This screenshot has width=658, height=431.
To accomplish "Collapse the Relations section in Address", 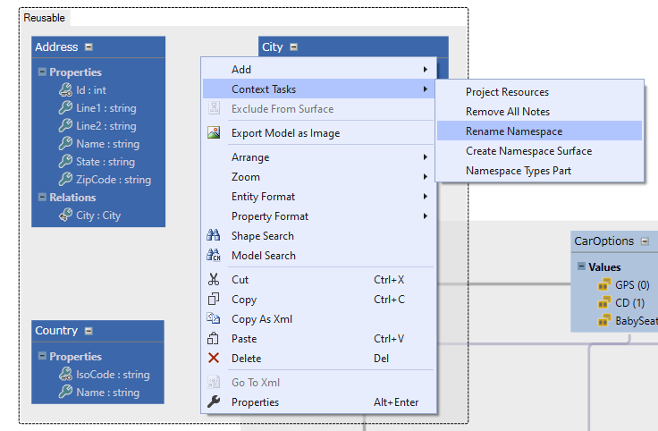I will pos(42,198).
